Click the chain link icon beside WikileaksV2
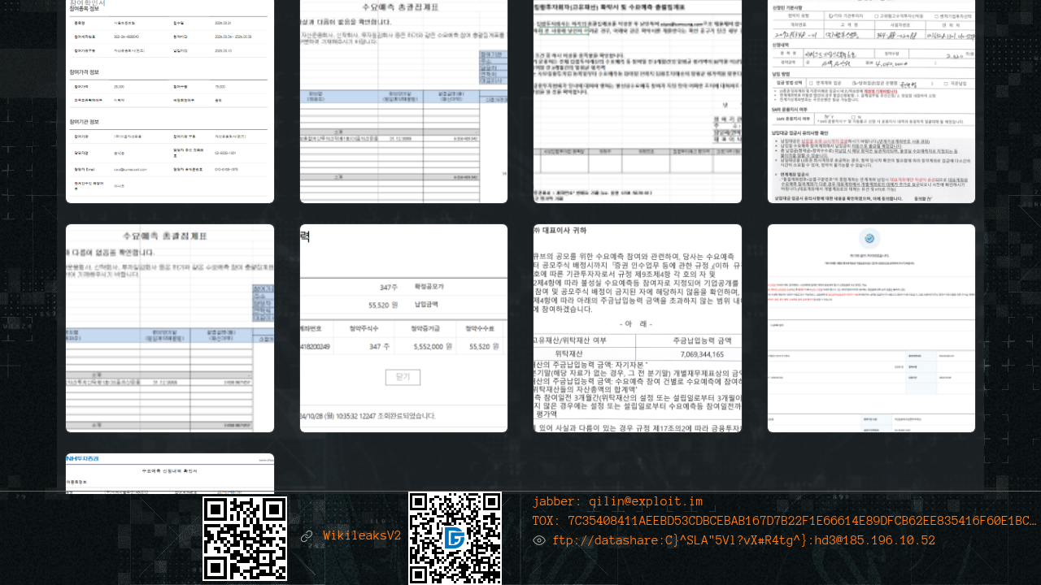Screen dimensions: 1041x585 (x=307, y=536)
